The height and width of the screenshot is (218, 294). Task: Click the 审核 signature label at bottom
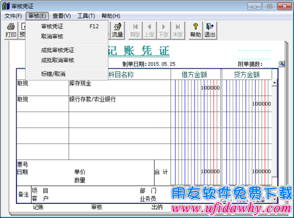97,207
